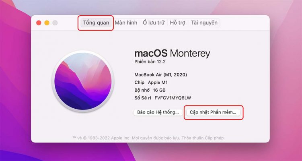Screen dimensions: 302x161
Task: Click the macOS Monterey circular logo
Action: [83, 81]
